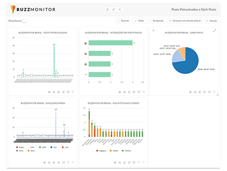
Task: Click the circular icon under the Posts Patrocinados chart
Action: click(x=54, y=92)
